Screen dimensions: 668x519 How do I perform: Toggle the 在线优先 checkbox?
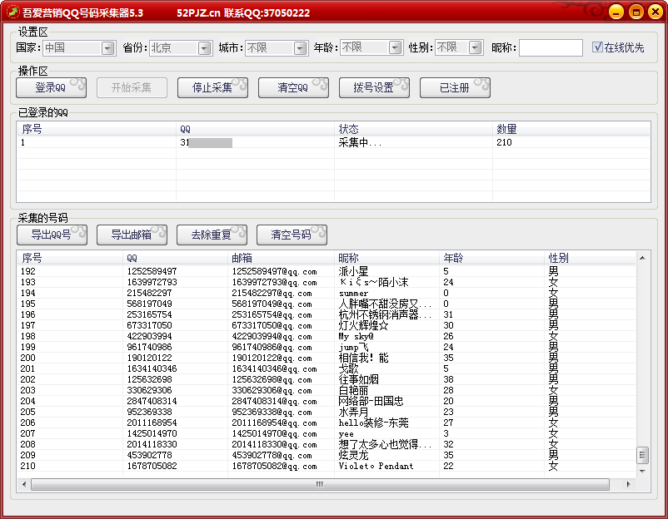597,47
